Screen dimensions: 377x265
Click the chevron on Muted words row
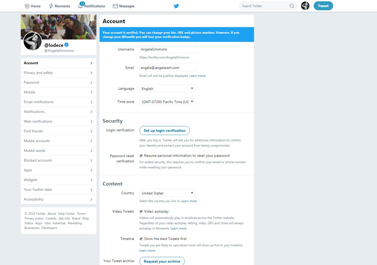pyautogui.click(x=91, y=151)
